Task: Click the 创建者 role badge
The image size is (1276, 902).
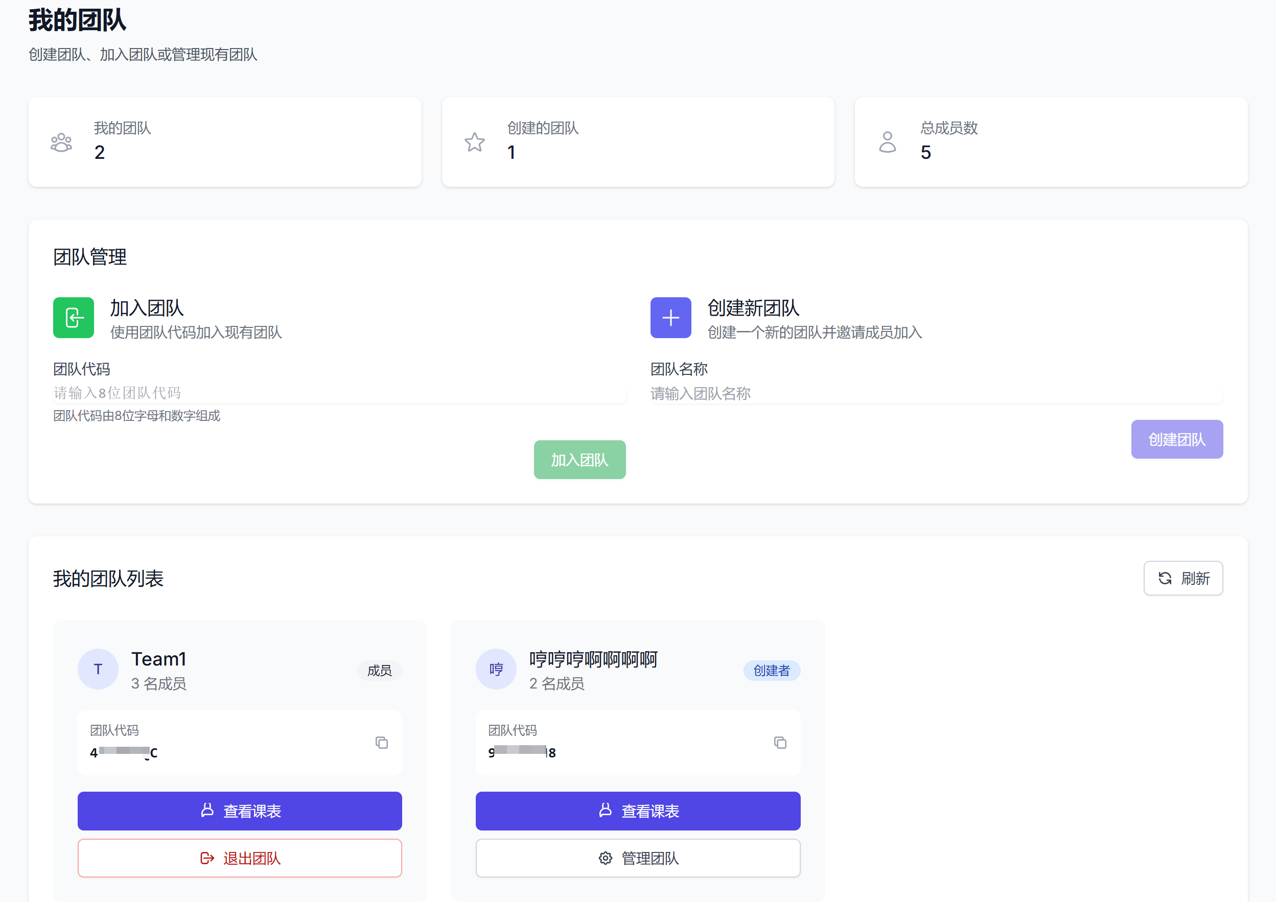Action: 772,671
